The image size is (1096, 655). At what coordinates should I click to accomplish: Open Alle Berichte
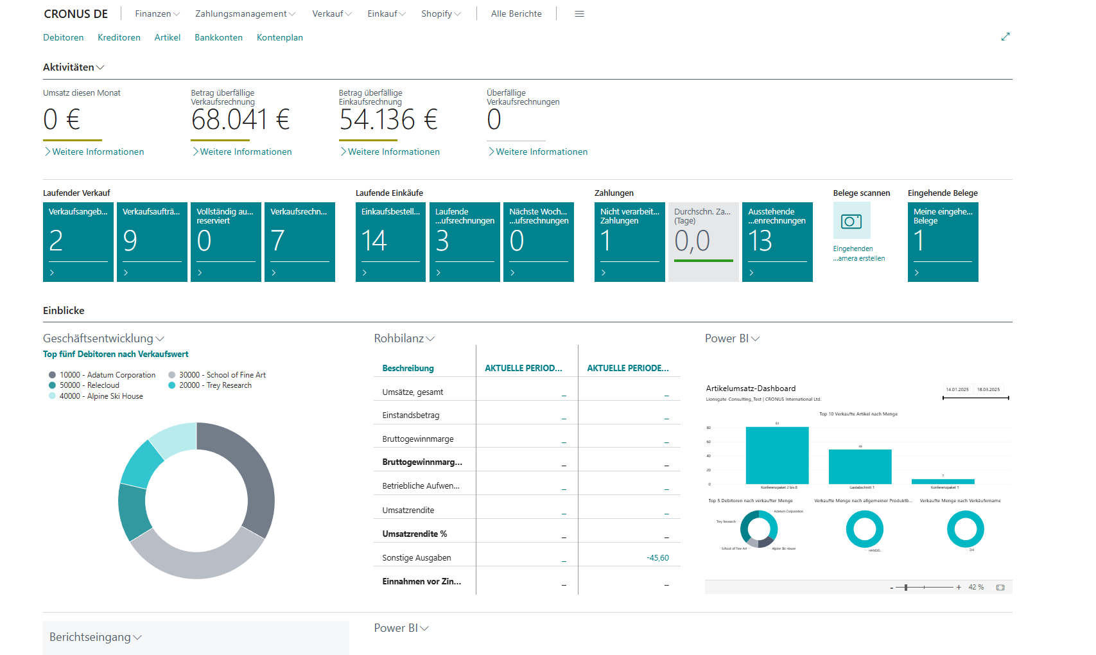click(x=516, y=13)
